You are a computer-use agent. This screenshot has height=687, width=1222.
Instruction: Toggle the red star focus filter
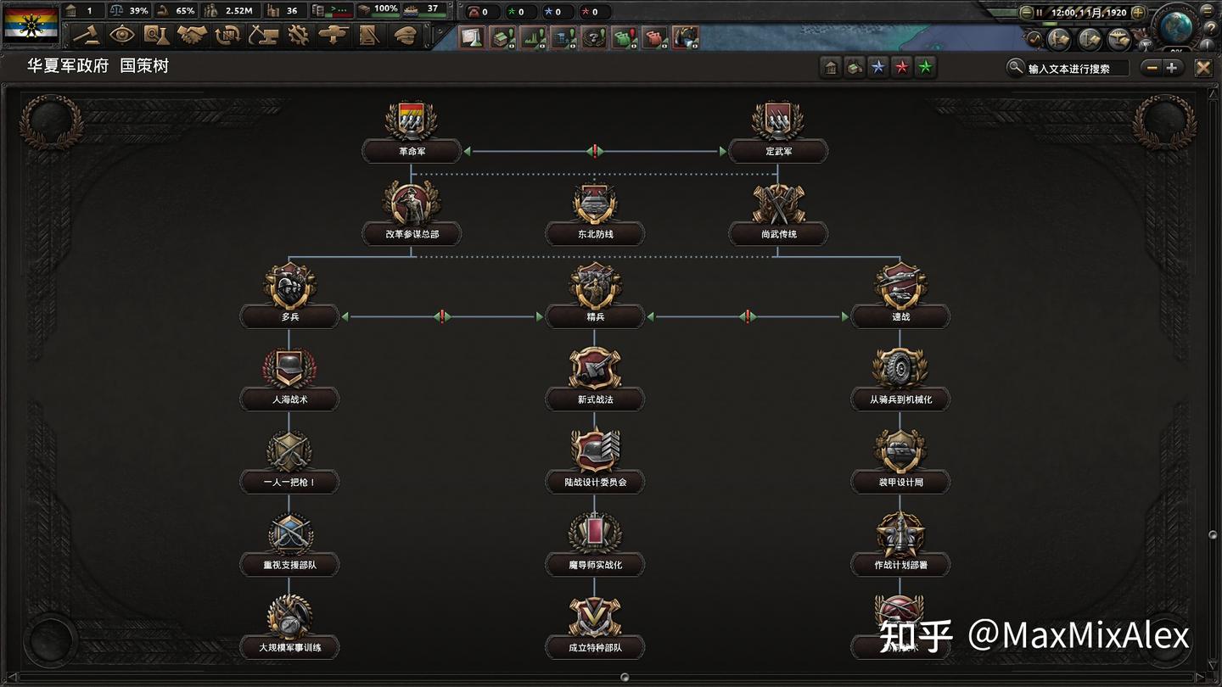(x=902, y=68)
